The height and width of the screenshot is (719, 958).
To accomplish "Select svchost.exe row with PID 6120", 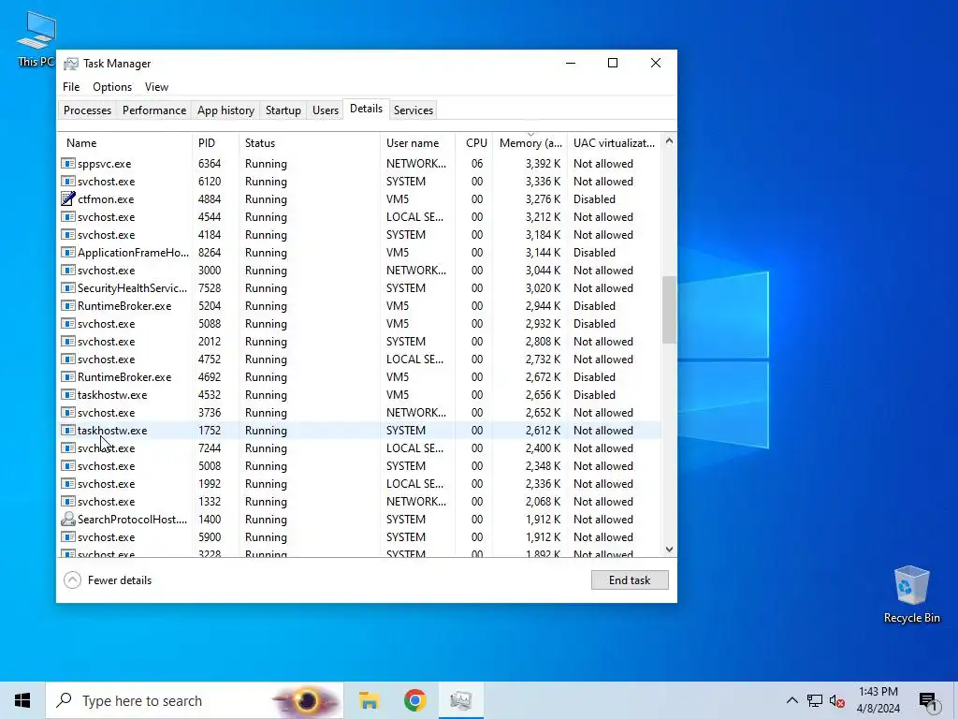I will tap(359, 181).
